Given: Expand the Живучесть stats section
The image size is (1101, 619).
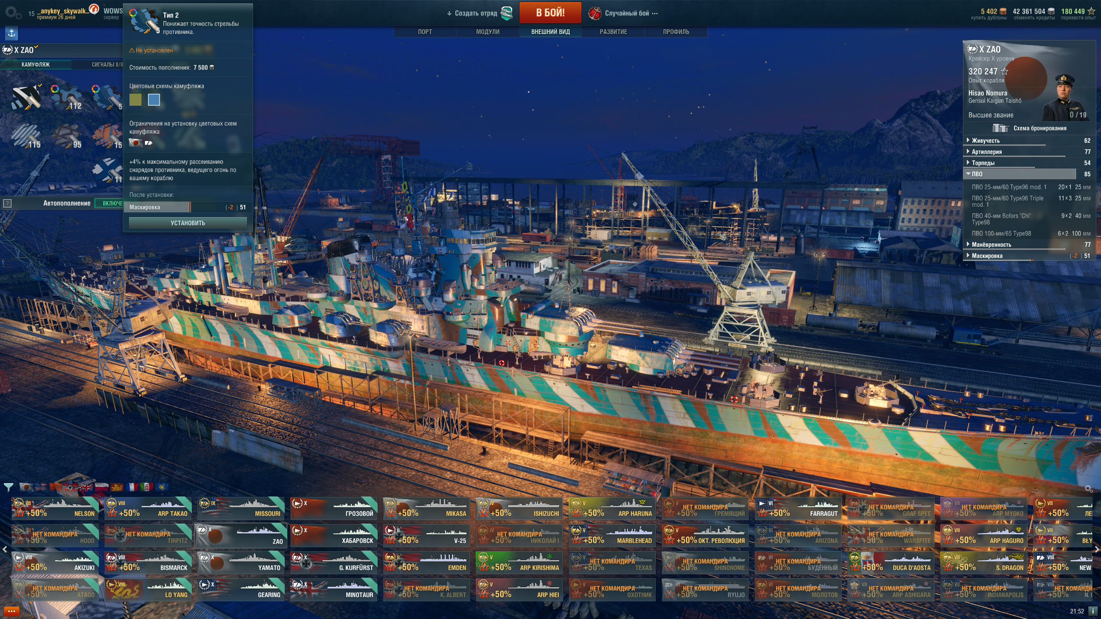Looking at the screenshot, I should [x=1029, y=141].
